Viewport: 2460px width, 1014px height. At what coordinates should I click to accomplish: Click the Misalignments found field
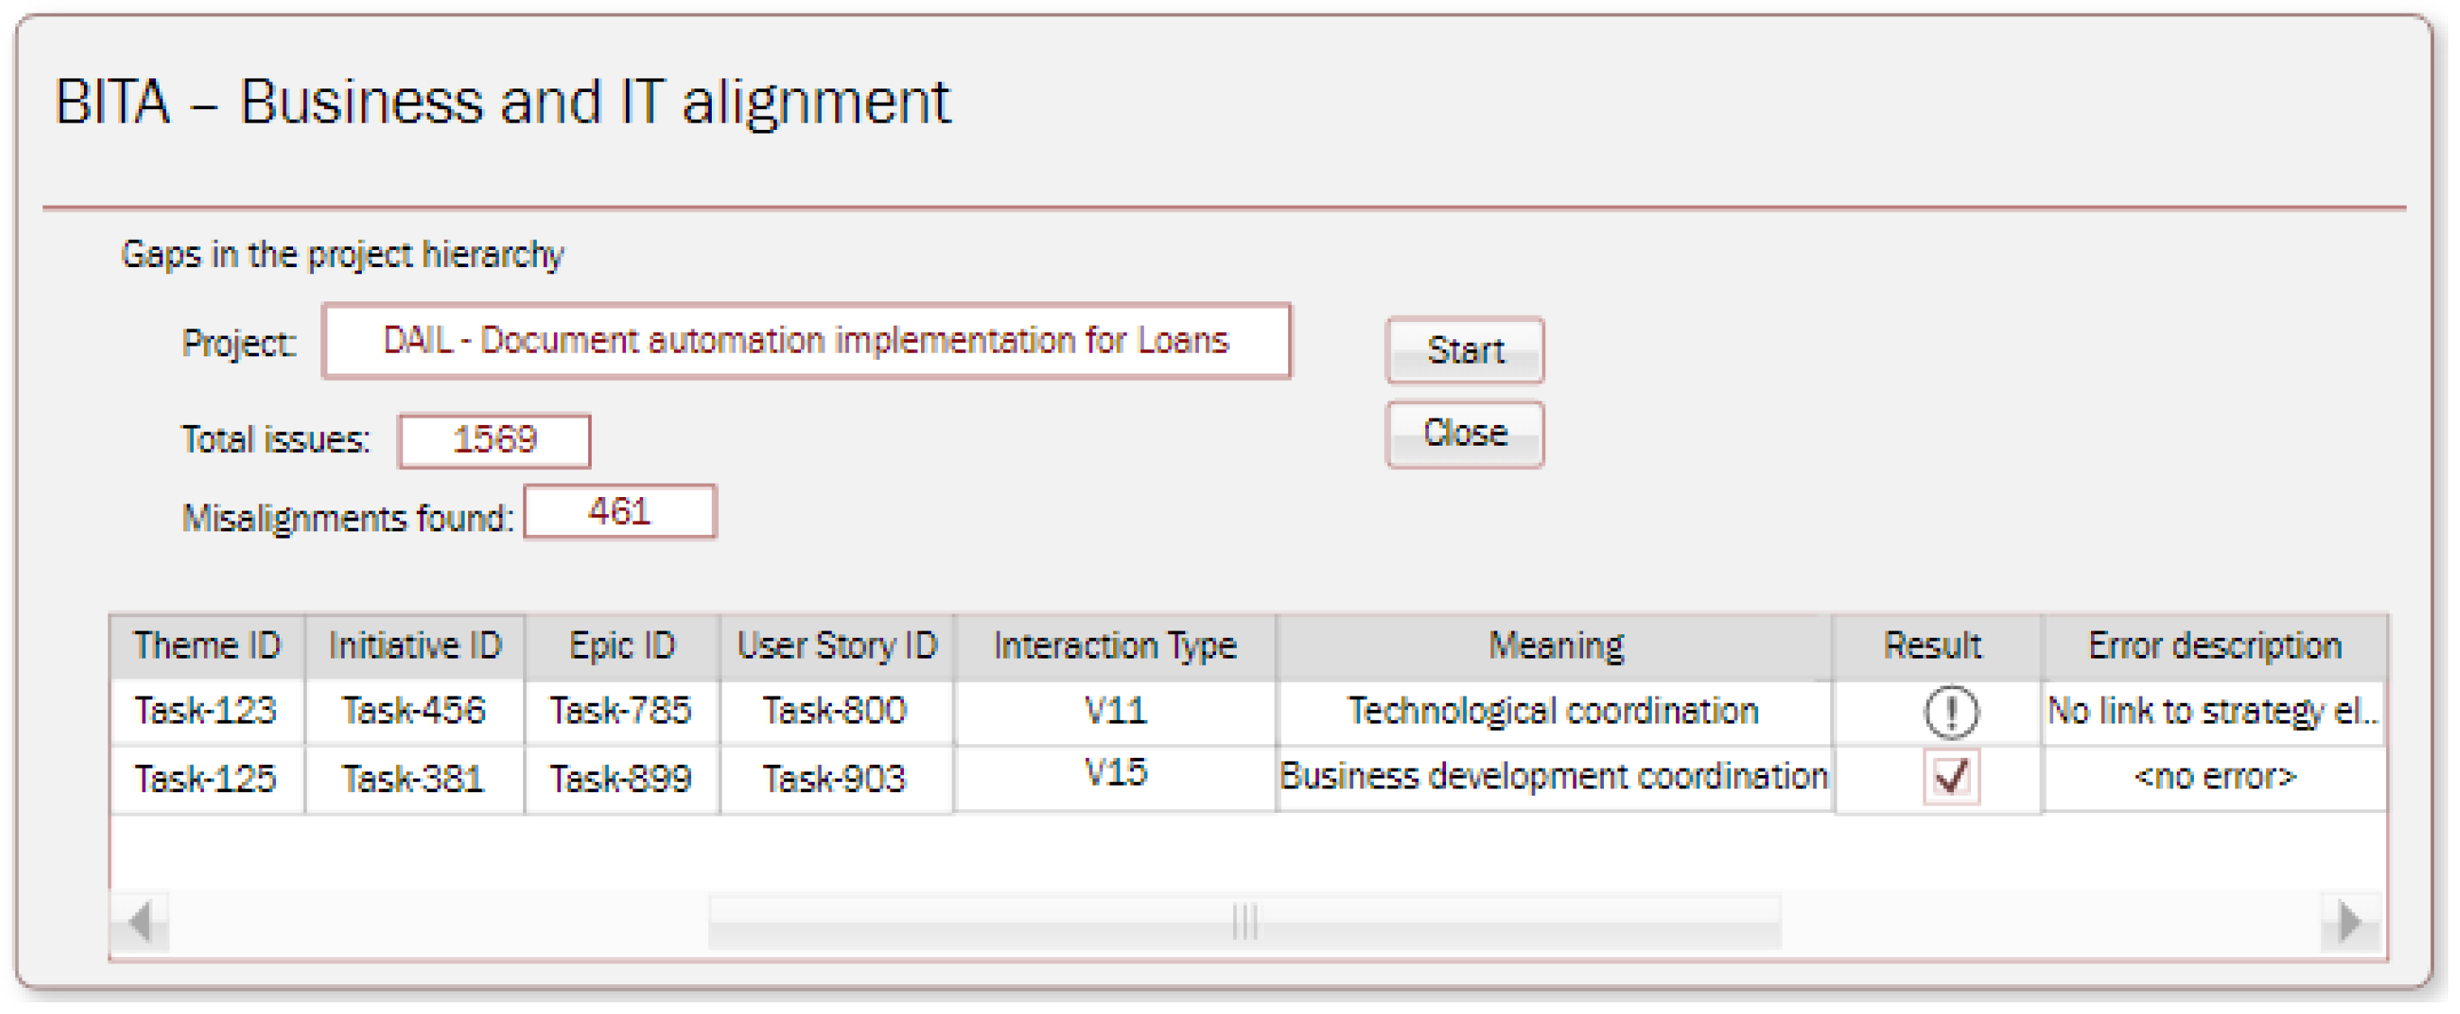point(619,512)
